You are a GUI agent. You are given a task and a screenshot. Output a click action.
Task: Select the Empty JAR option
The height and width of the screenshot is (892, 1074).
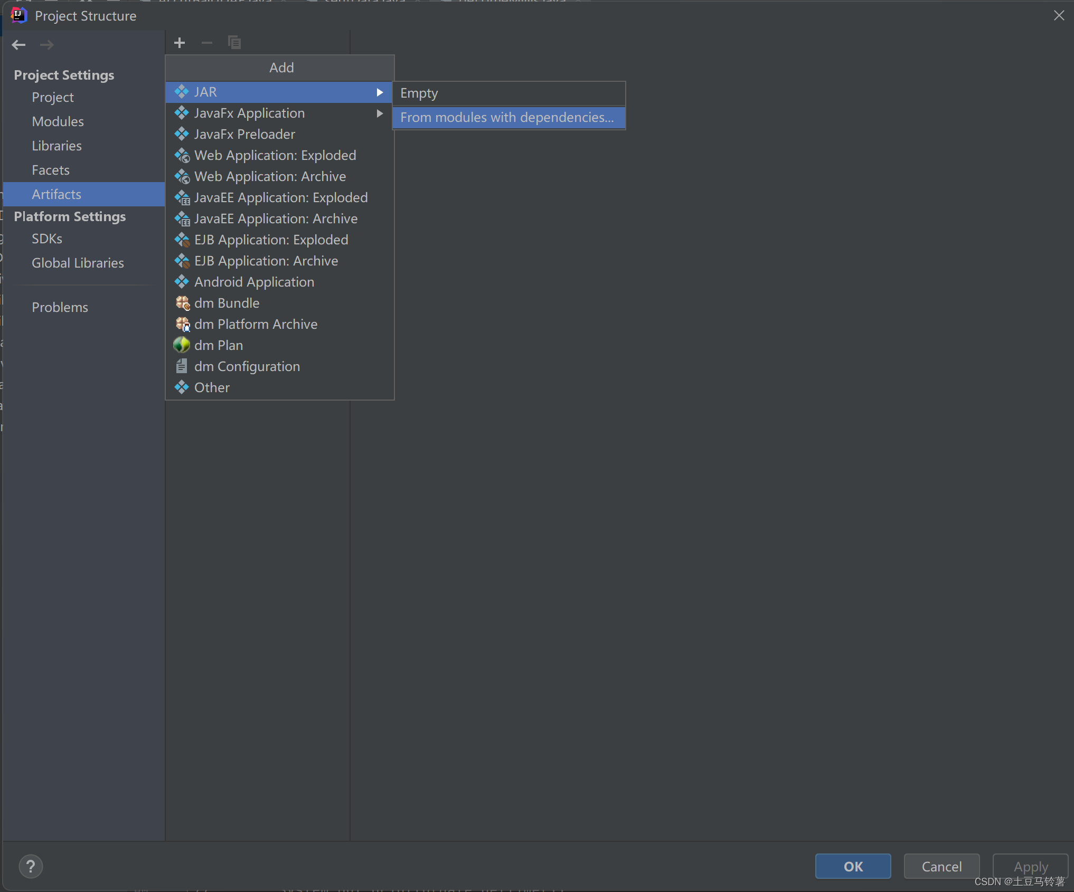click(419, 93)
